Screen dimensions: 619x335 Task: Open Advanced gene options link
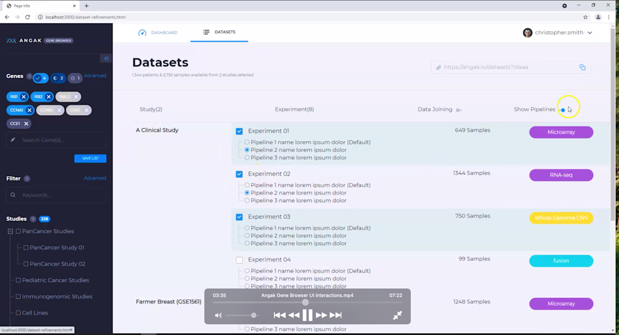[x=95, y=76]
